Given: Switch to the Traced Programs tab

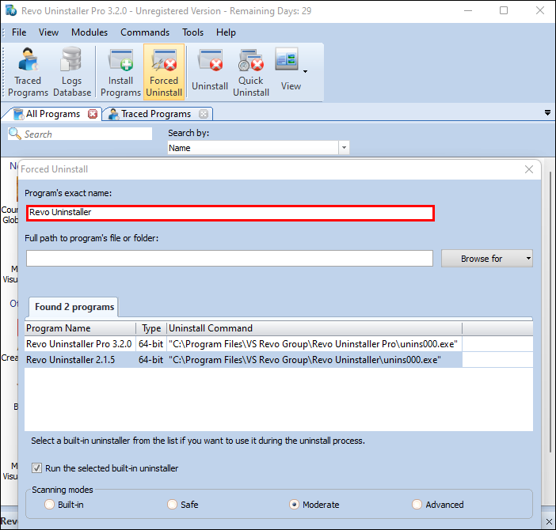Looking at the screenshot, I should coord(156,114).
